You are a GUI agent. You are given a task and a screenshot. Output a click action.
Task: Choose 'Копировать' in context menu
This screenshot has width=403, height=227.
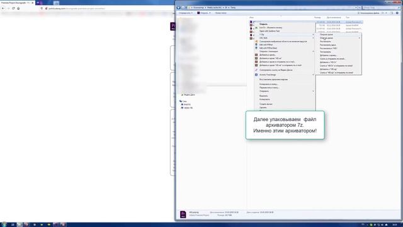click(x=264, y=100)
